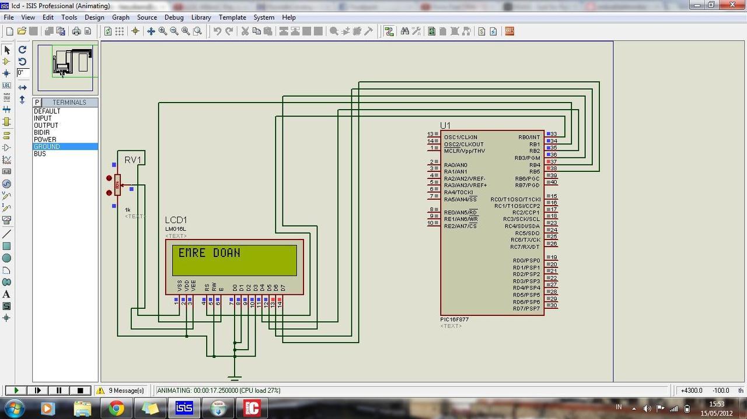
Task: Toggle the grid dots display
Action: click(120, 31)
